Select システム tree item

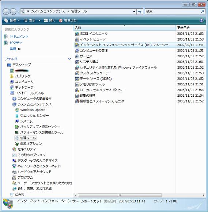(26, 121)
